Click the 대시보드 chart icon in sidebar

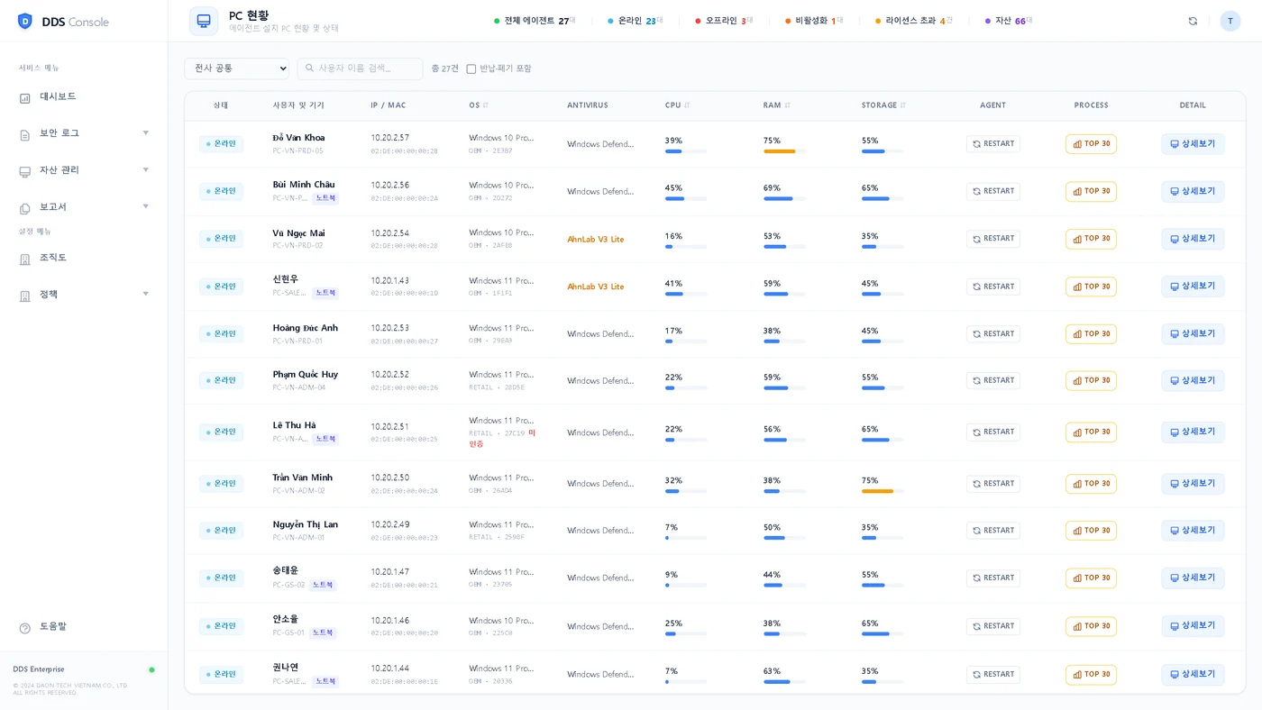coord(25,97)
